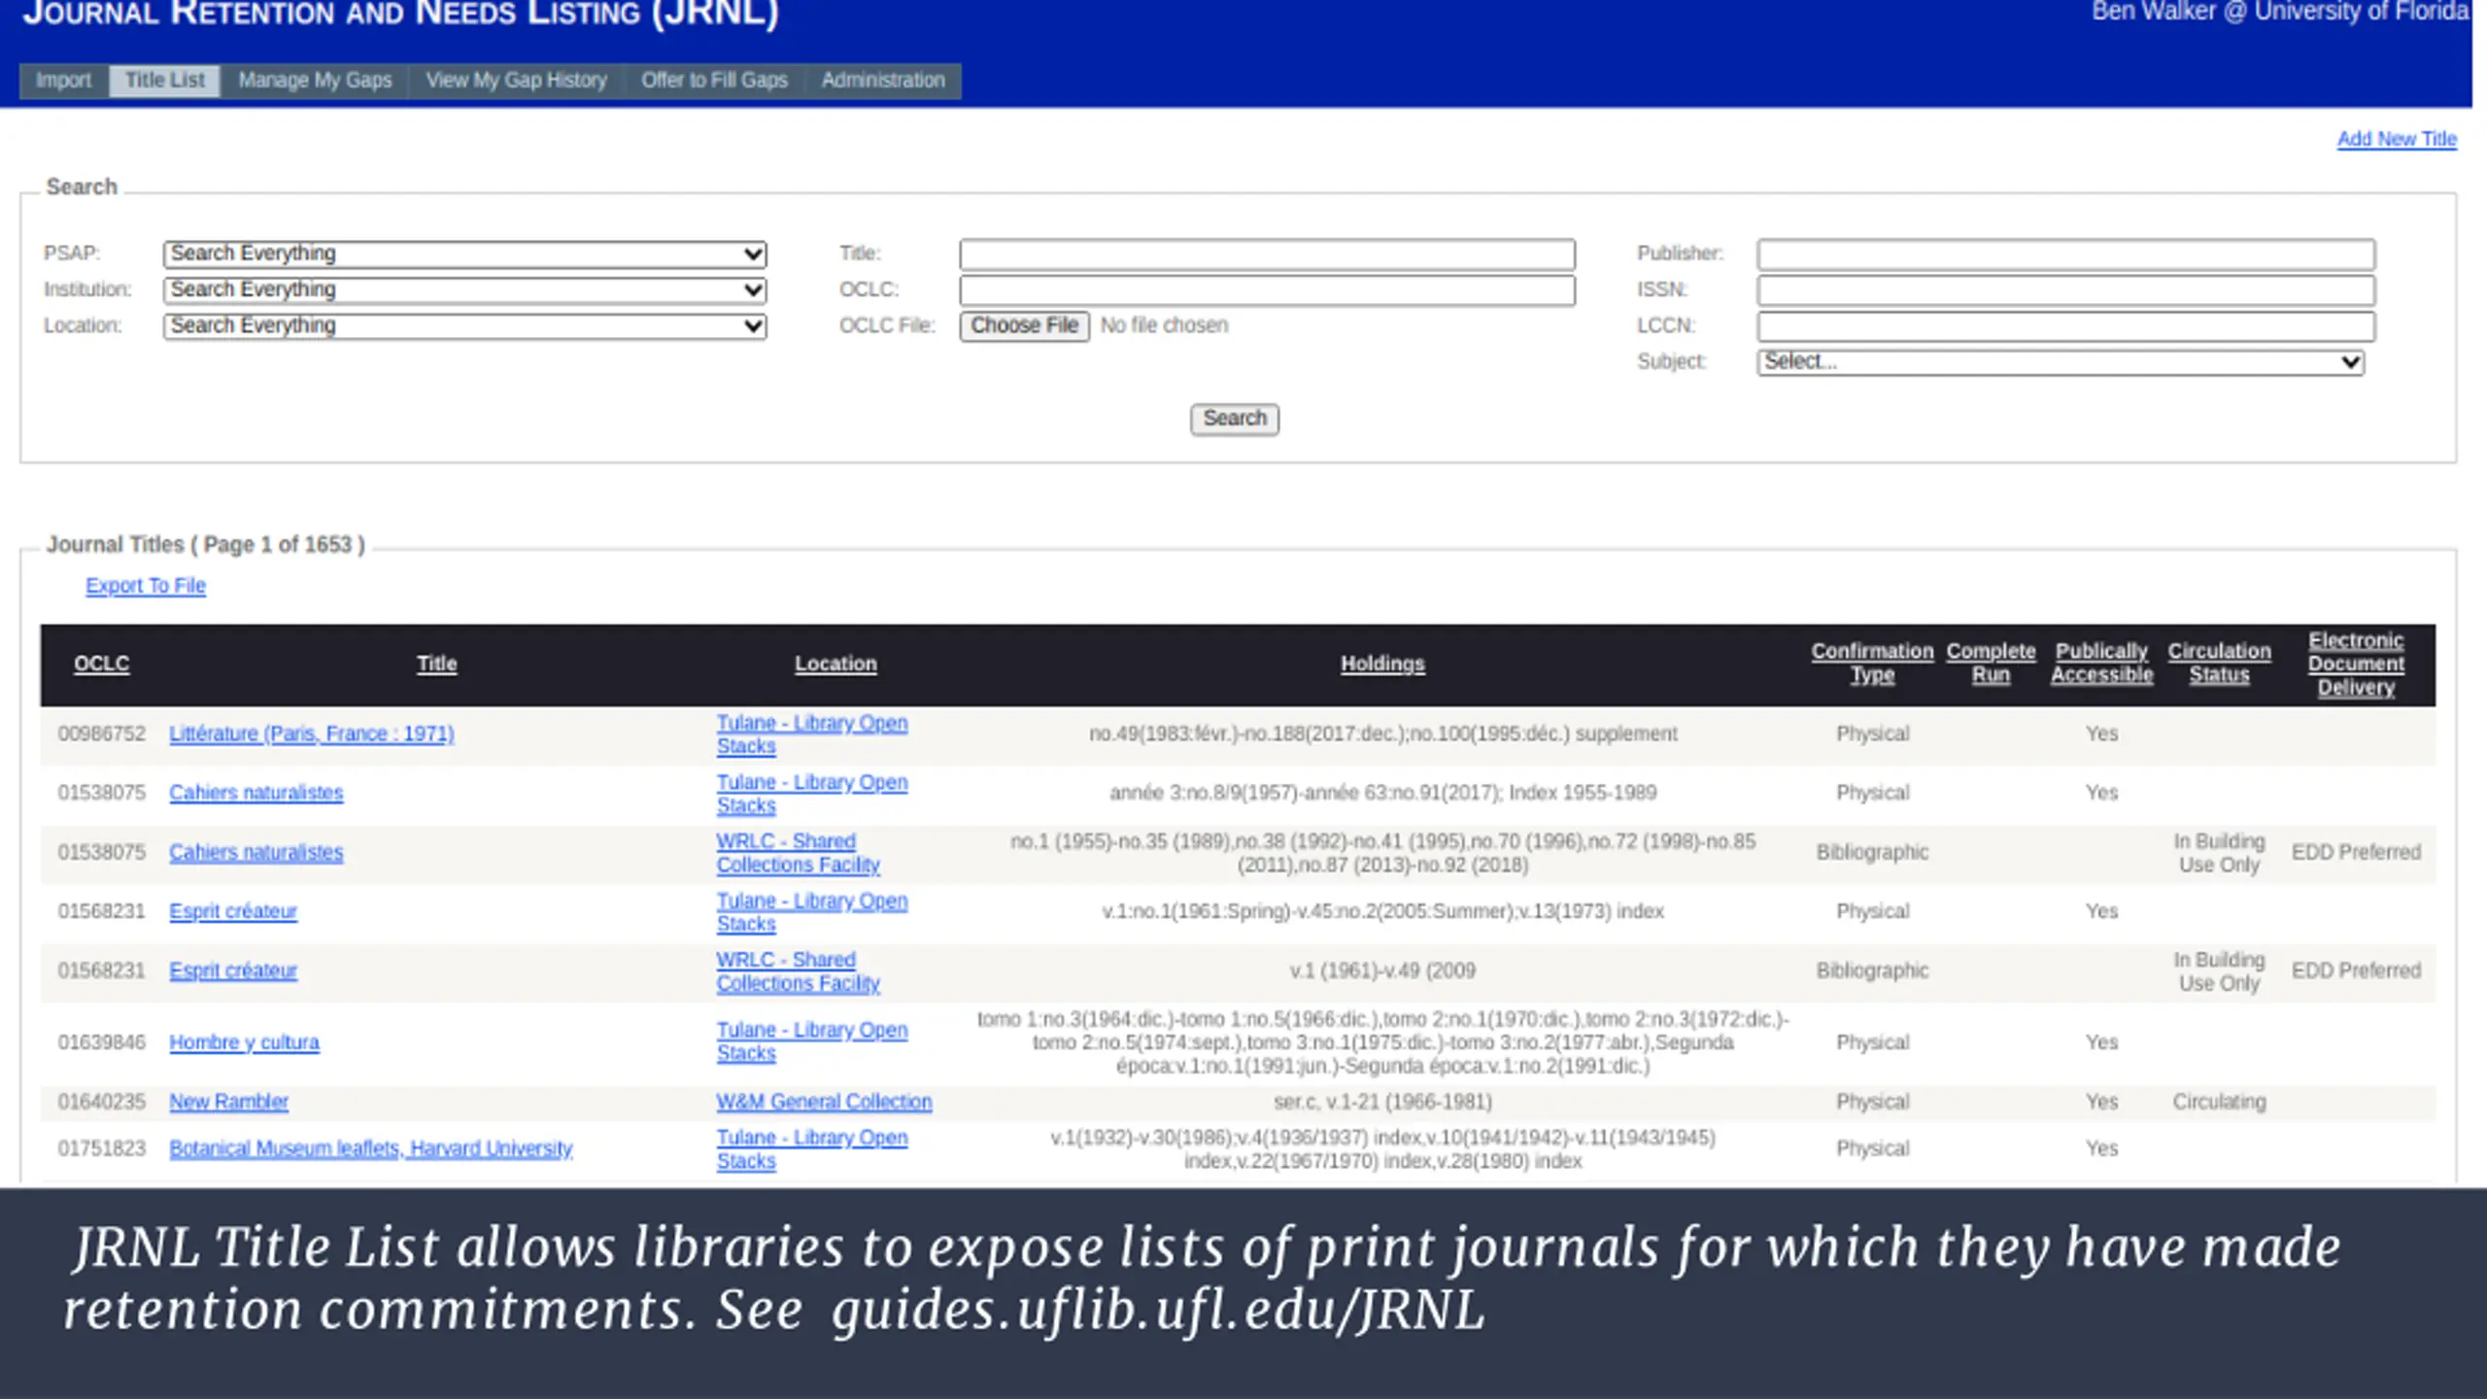This screenshot has height=1399, width=2487.
Task: Focus the Publisher input field
Action: click(x=2065, y=254)
